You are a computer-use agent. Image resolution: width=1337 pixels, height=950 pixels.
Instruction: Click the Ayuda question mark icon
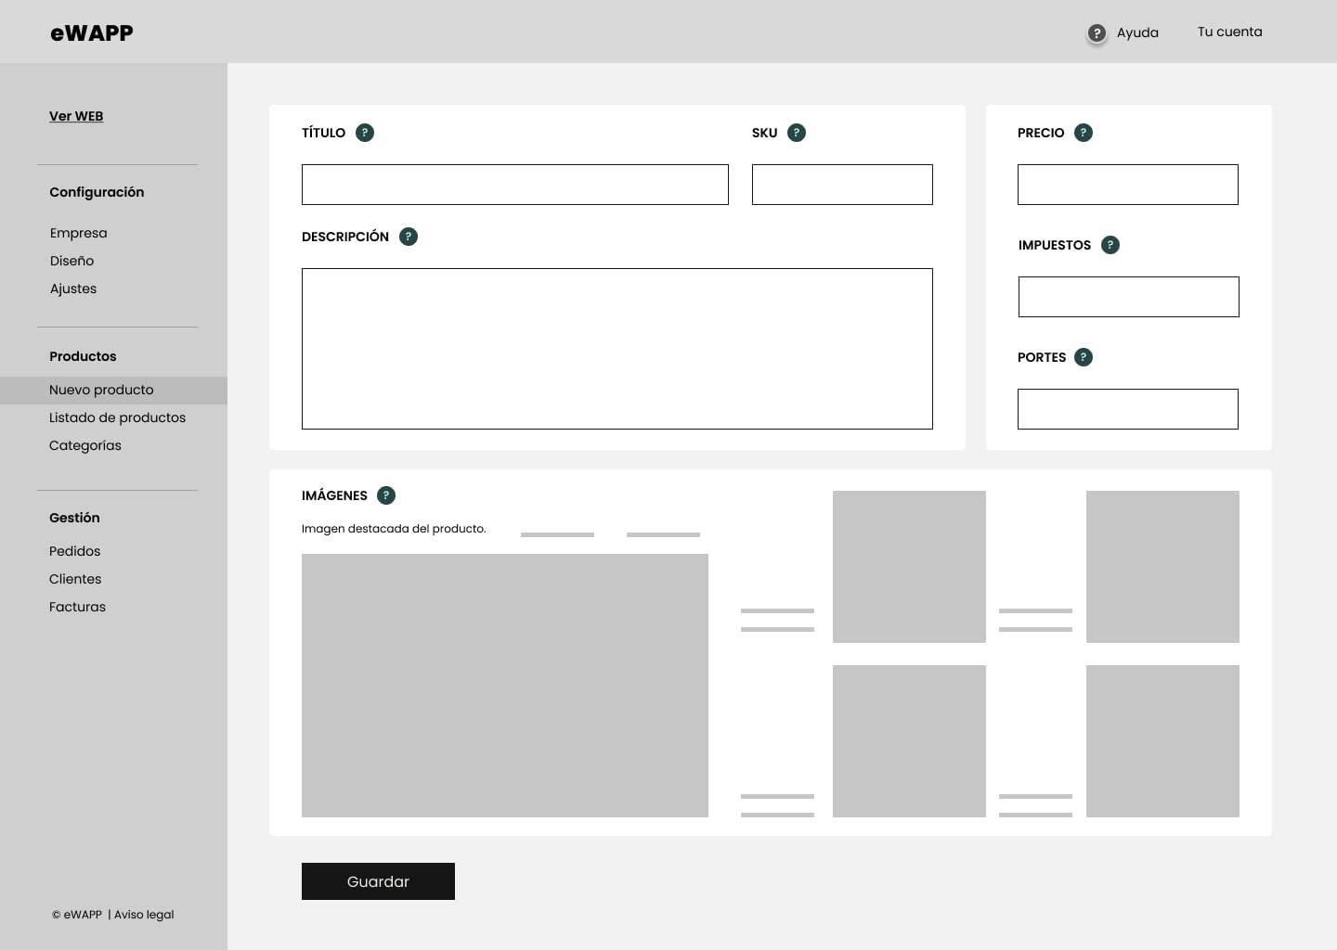pos(1097,33)
